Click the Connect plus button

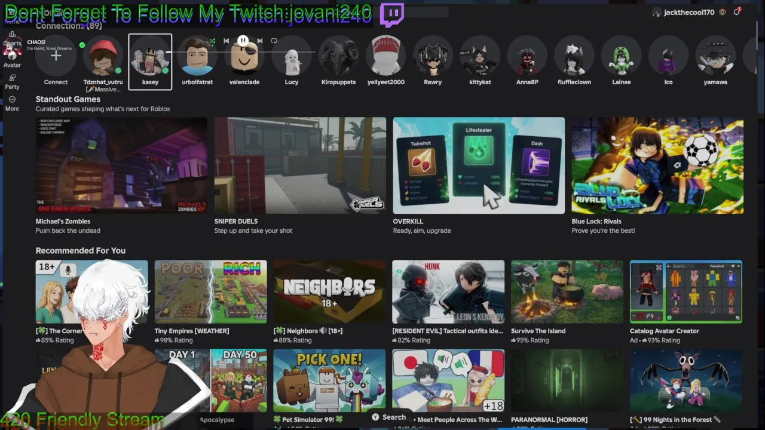(x=56, y=56)
